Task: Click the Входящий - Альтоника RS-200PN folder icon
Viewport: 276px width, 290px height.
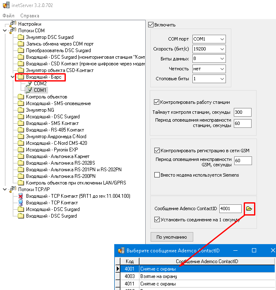Action: 21,176
